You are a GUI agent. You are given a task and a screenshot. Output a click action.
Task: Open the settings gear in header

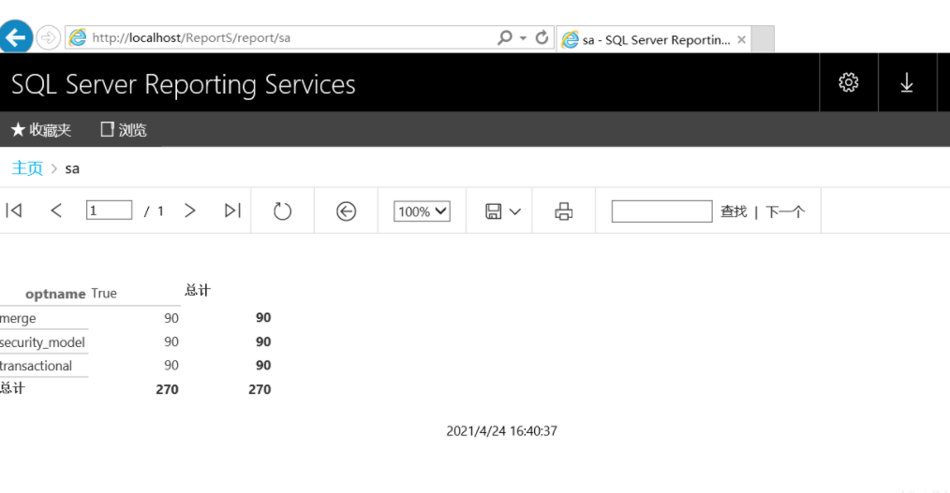point(848,82)
